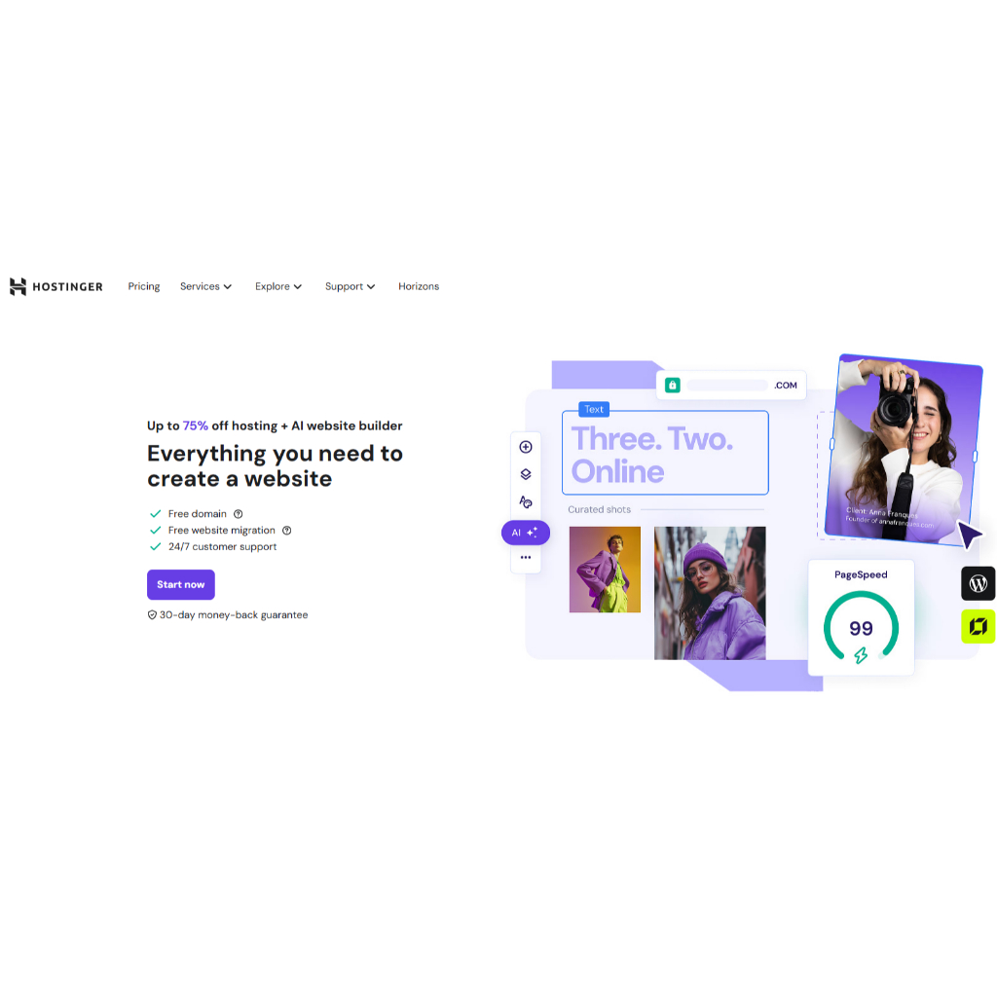Click the help icon beside Free website migration
The image size is (997, 997).
click(287, 531)
